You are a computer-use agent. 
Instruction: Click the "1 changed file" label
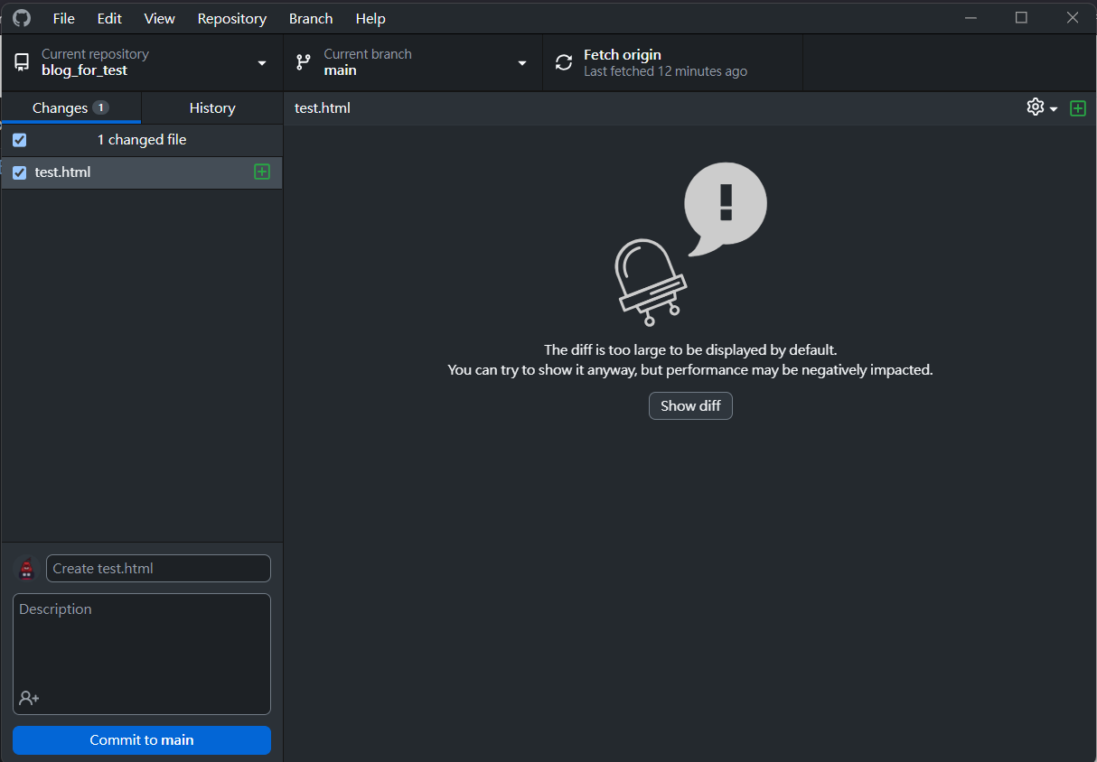(142, 140)
